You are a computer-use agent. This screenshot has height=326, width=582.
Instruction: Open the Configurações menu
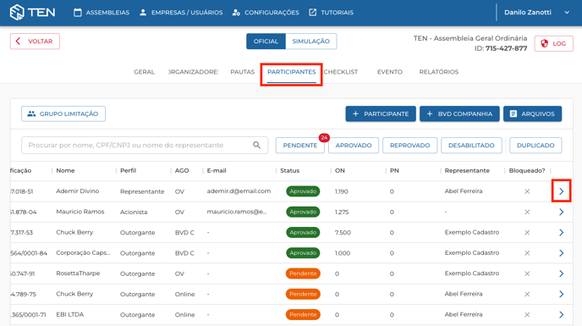[x=266, y=12]
